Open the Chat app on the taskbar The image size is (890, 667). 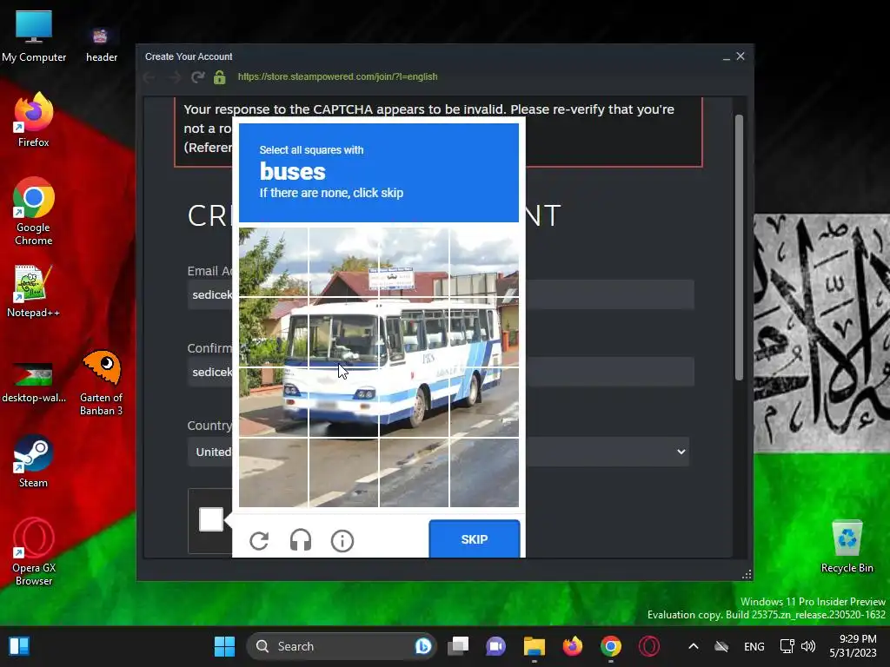[495, 646]
